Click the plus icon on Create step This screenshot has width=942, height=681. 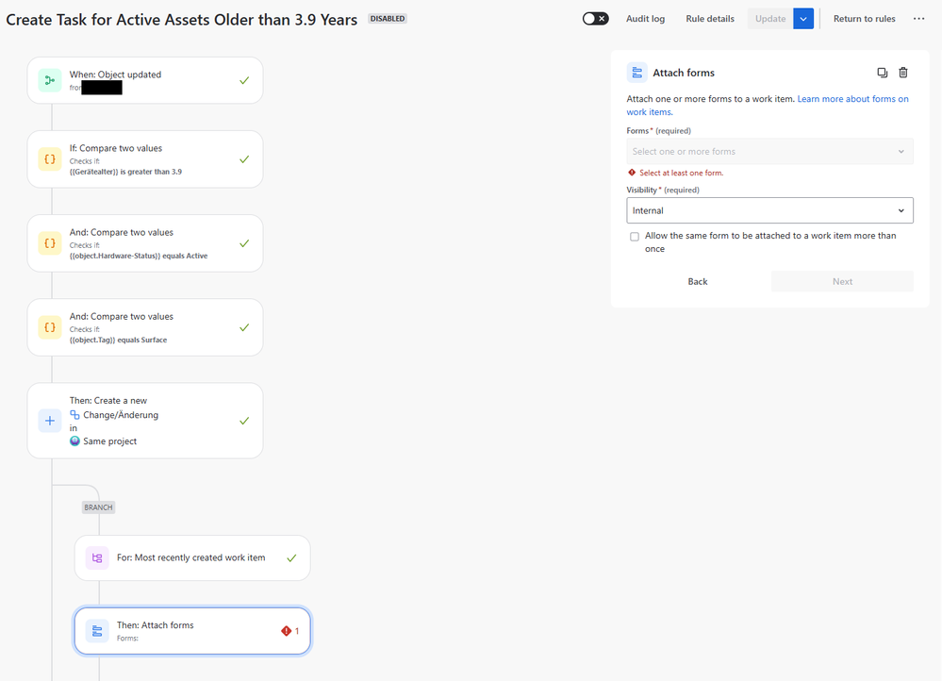(x=50, y=421)
